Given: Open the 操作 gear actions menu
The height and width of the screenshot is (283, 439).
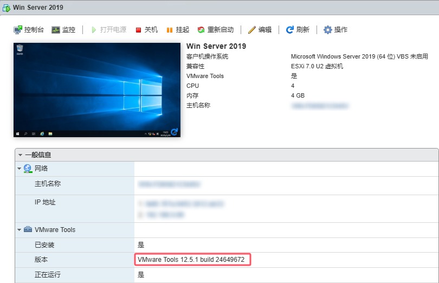Looking at the screenshot, I should tap(327, 30).
